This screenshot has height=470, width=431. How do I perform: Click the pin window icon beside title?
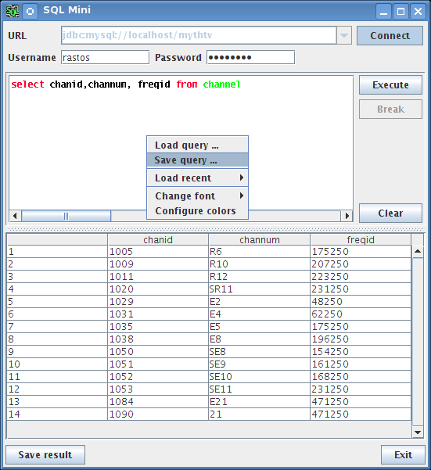(x=30, y=12)
